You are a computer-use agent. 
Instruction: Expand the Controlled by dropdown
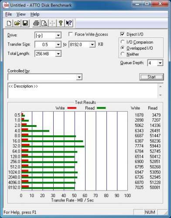(79, 77)
